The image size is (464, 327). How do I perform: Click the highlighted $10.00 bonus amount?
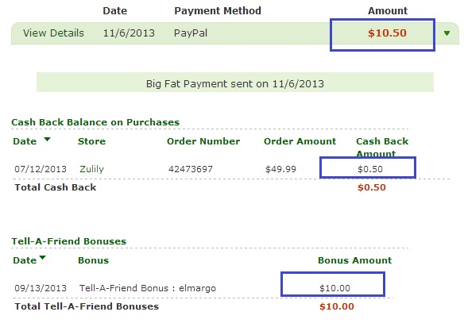click(x=334, y=288)
